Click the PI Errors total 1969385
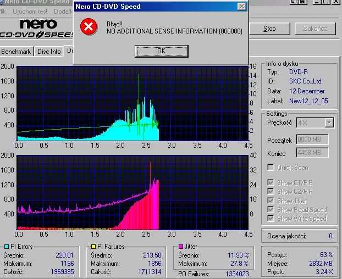The image size is (342, 279). (62, 272)
